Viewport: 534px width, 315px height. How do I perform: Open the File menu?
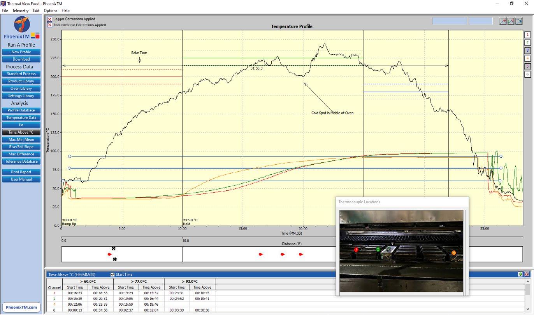pyautogui.click(x=5, y=10)
